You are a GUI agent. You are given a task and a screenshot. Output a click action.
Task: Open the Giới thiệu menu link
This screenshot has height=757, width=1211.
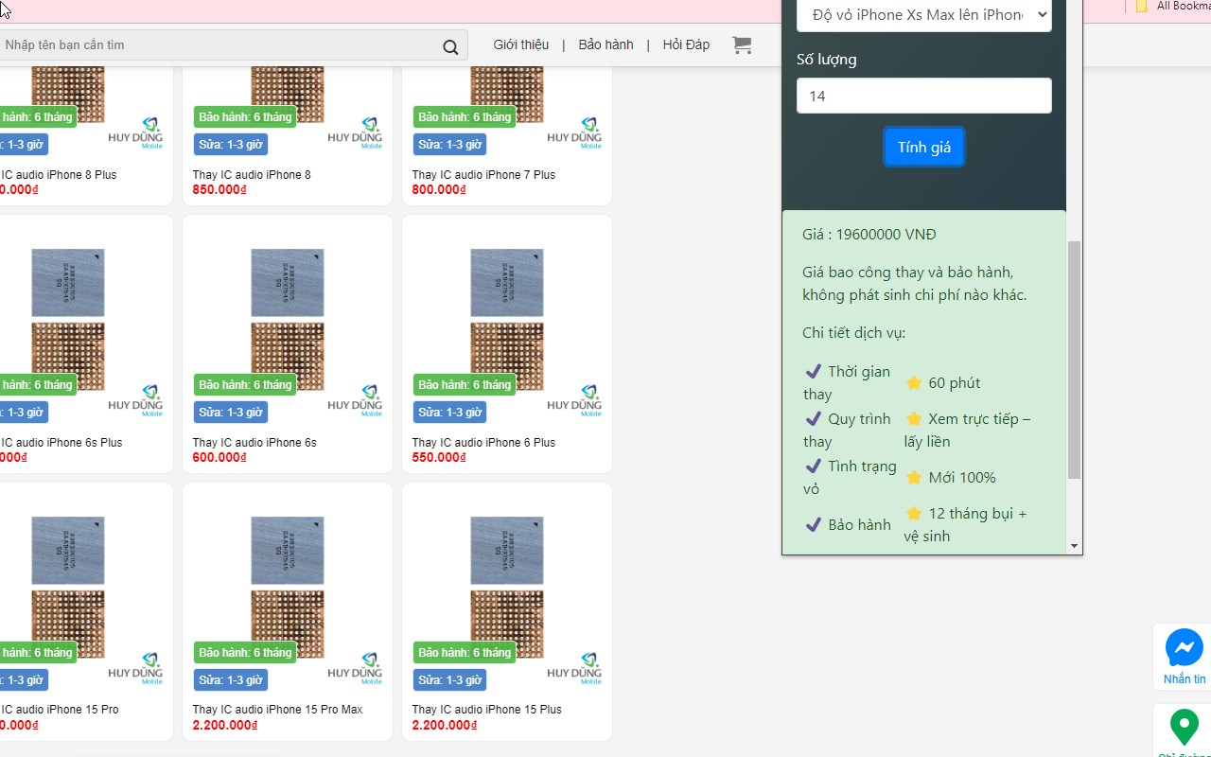coord(521,44)
